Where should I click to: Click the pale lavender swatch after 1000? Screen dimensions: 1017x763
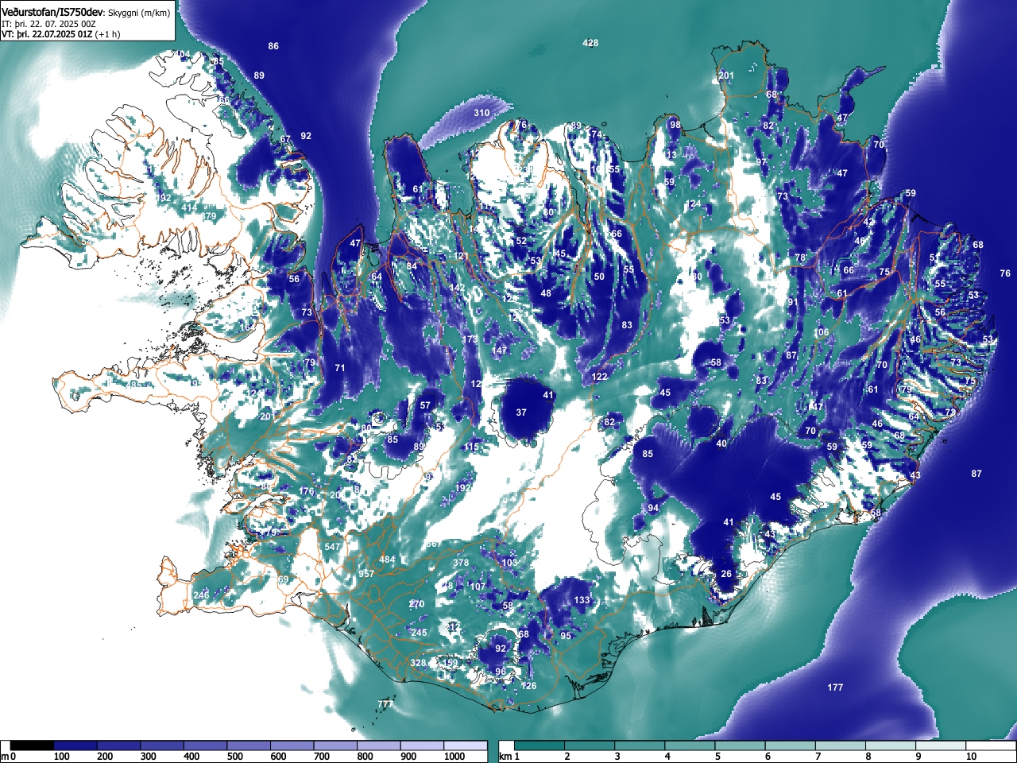pyautogui.click(x=466, y=746)
